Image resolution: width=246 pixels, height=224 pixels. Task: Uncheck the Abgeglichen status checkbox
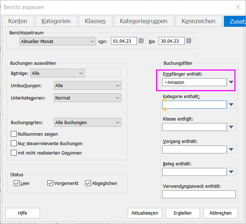tap(88, 183)
